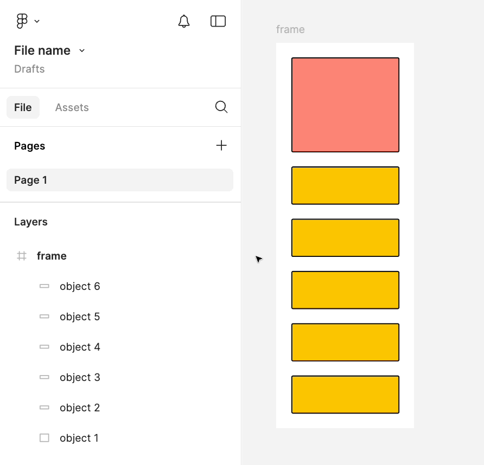Open dropdown arrow next to Figma logo
The height and width of the screenshot is (465, 484).
(x=37, y=22)
